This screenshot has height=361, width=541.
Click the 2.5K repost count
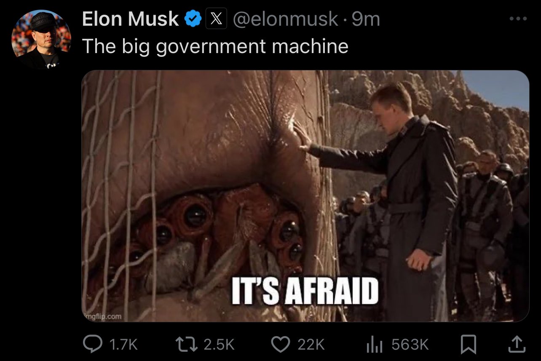click(219, 345)
